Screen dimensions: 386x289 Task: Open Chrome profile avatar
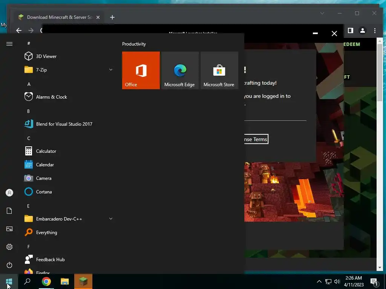pyautogui.click(x=363, y=30)
